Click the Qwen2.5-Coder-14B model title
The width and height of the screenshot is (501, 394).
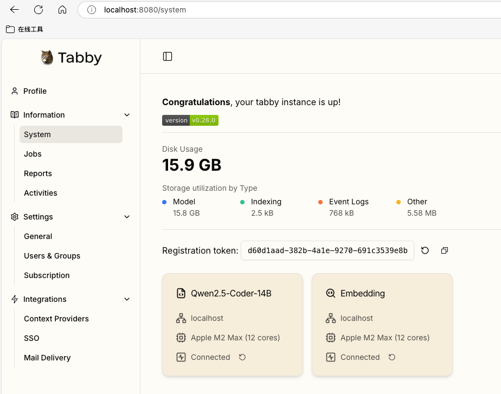pos(231,293)
